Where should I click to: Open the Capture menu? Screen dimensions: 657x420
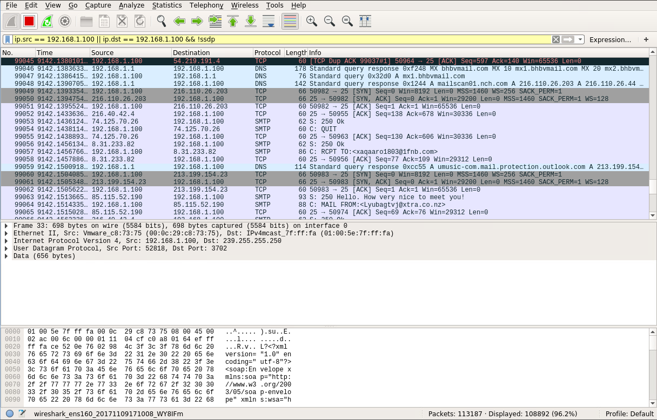click(98, 5)
